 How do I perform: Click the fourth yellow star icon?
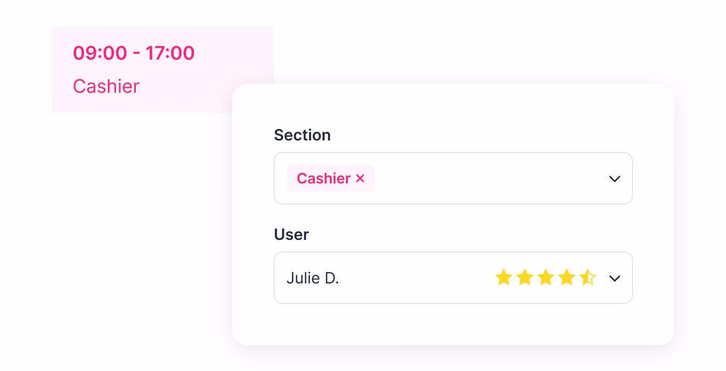click(567, 278)
